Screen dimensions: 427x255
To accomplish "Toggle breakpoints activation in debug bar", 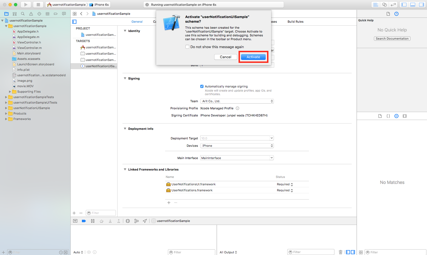I will (x=84, y=221).
